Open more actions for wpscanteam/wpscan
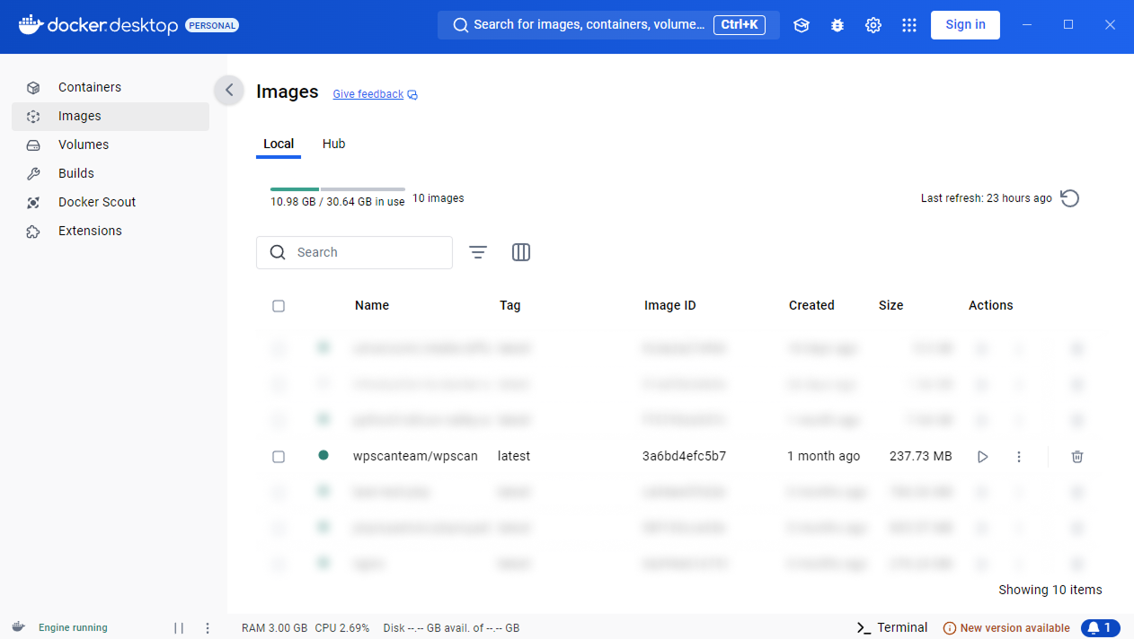1134x639 pixels. click(x=1019, y=456)
